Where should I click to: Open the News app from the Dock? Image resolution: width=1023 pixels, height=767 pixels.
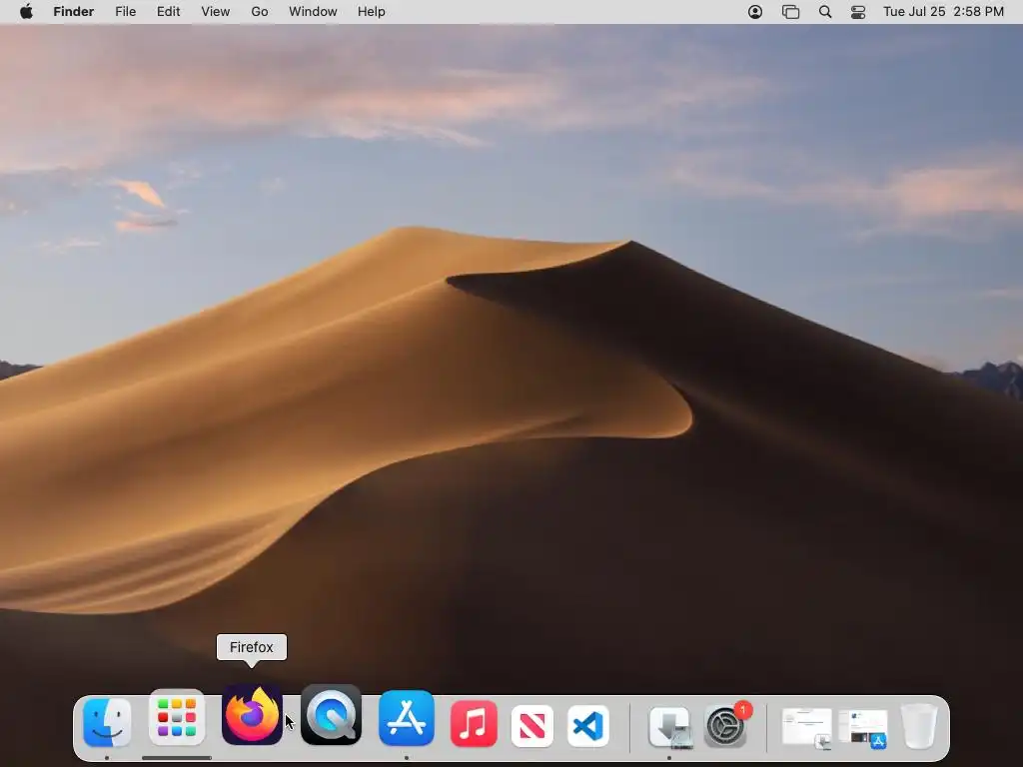click(531, 725)
